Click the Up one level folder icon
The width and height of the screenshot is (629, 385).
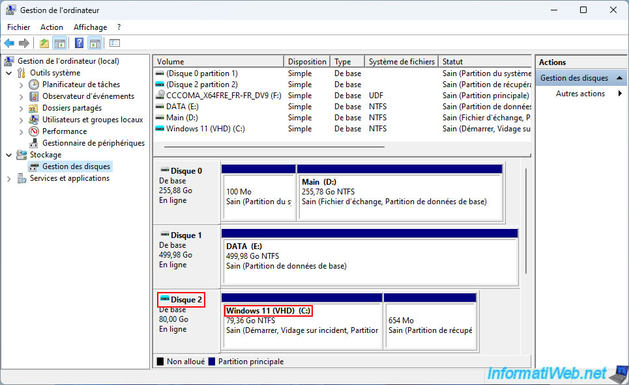pos(44,43)
